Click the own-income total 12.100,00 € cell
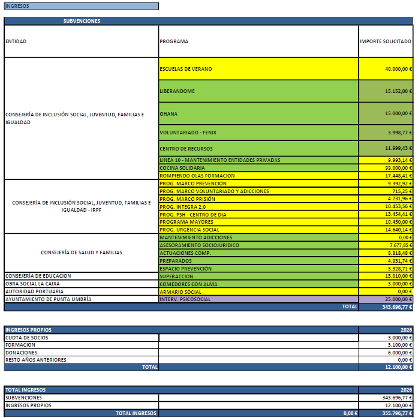 coord(386,367)
